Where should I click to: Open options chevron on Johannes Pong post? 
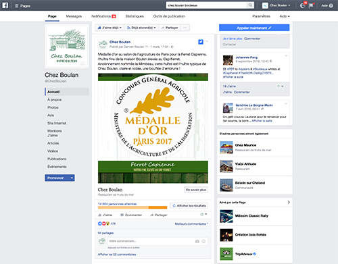click(286, 55)
